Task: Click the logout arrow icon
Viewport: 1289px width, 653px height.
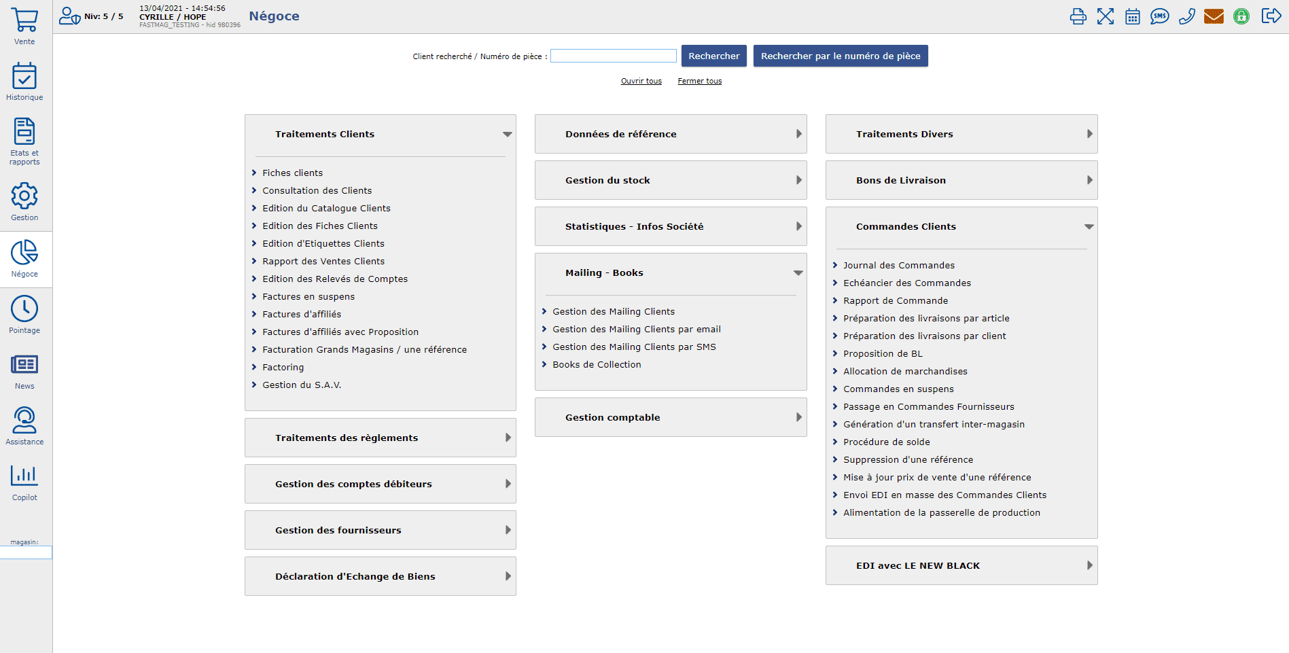Action: [1271, 16]
